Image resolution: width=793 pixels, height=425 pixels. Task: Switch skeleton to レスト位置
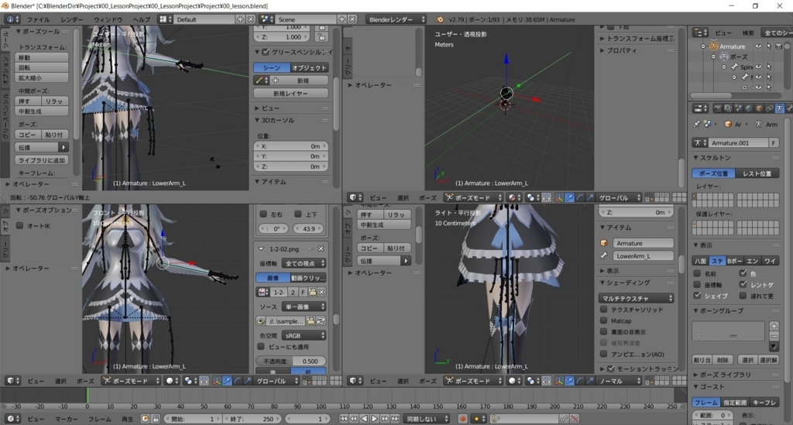coord(757,173)
